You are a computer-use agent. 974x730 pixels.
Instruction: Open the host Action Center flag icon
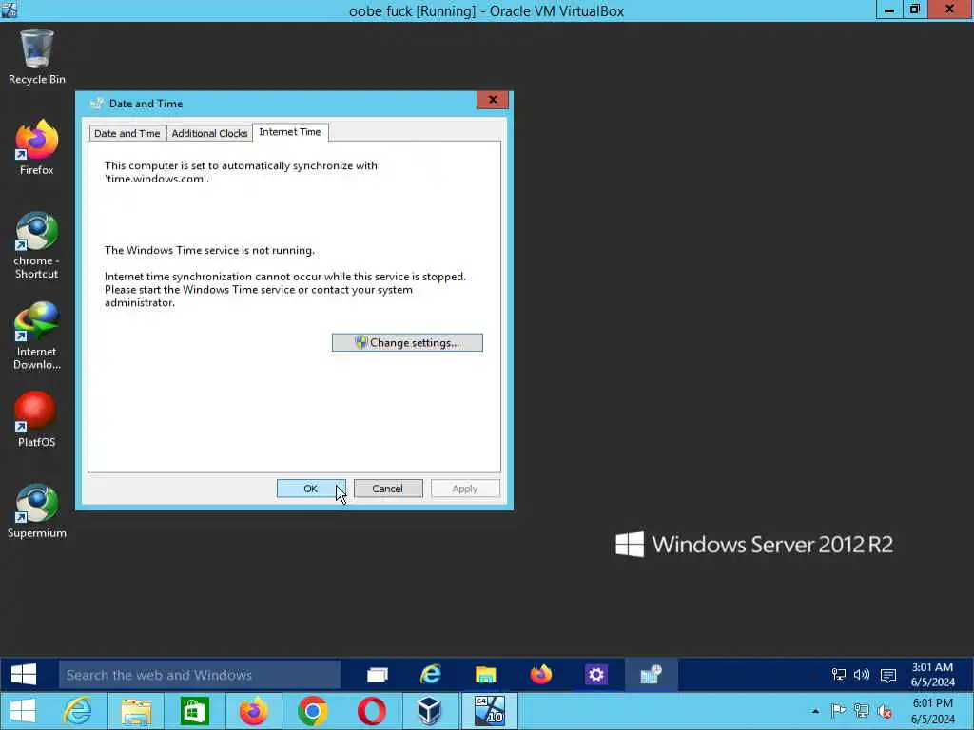point(839,711)
